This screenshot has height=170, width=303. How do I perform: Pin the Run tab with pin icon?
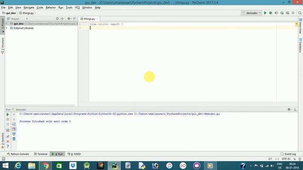(8, 136)
